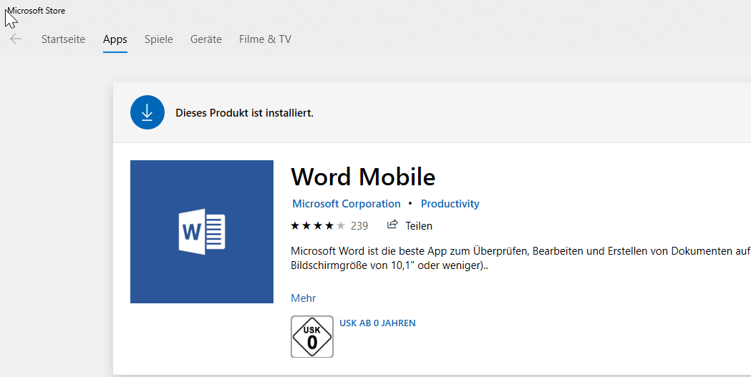This screenshot has width=751, height=377.
Task: Open the Geräte tab
Action: point(205,39)
